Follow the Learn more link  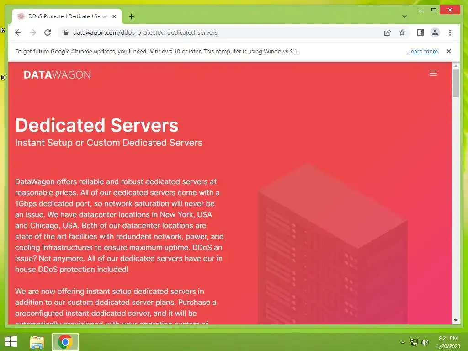(423, 51)
